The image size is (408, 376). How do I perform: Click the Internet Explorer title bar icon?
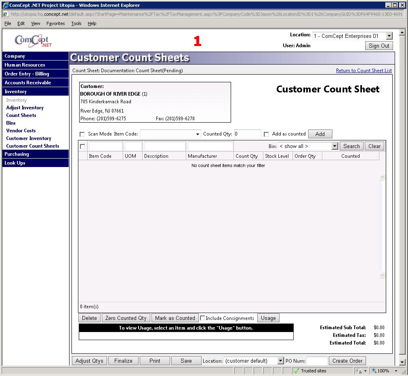click(x=5, y=5)
